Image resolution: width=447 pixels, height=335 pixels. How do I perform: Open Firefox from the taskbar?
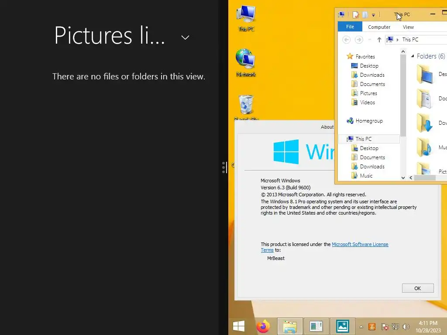click(x=263, y=326)
